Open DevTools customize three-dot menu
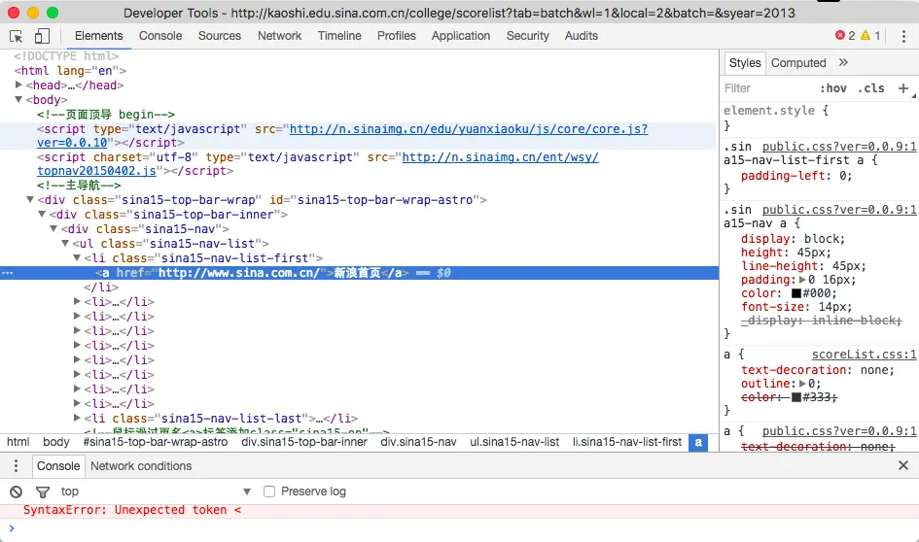The image size is (919, 542). 903,36
